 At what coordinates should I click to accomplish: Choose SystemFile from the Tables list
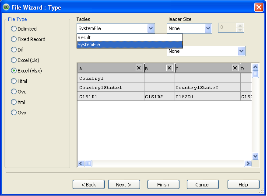130,45
